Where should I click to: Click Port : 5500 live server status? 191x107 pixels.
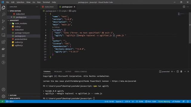click(x=150, y=102)
